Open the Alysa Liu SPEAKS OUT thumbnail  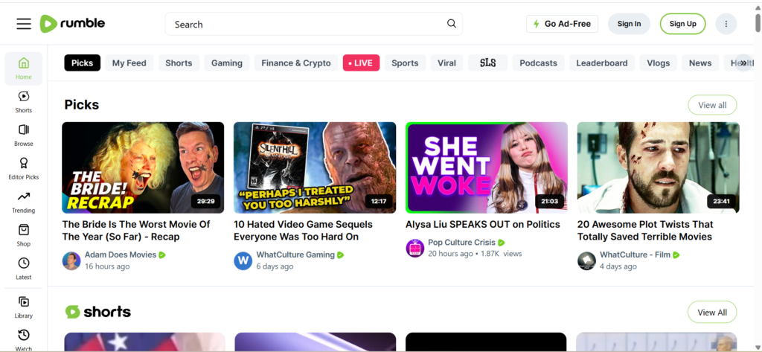pos(486,167)
